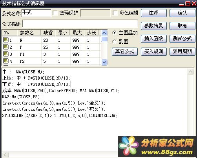Click the parameter table scroll down arrow
Screen dimensions: 197x158
pyautogui.click(x=104, y=62)
